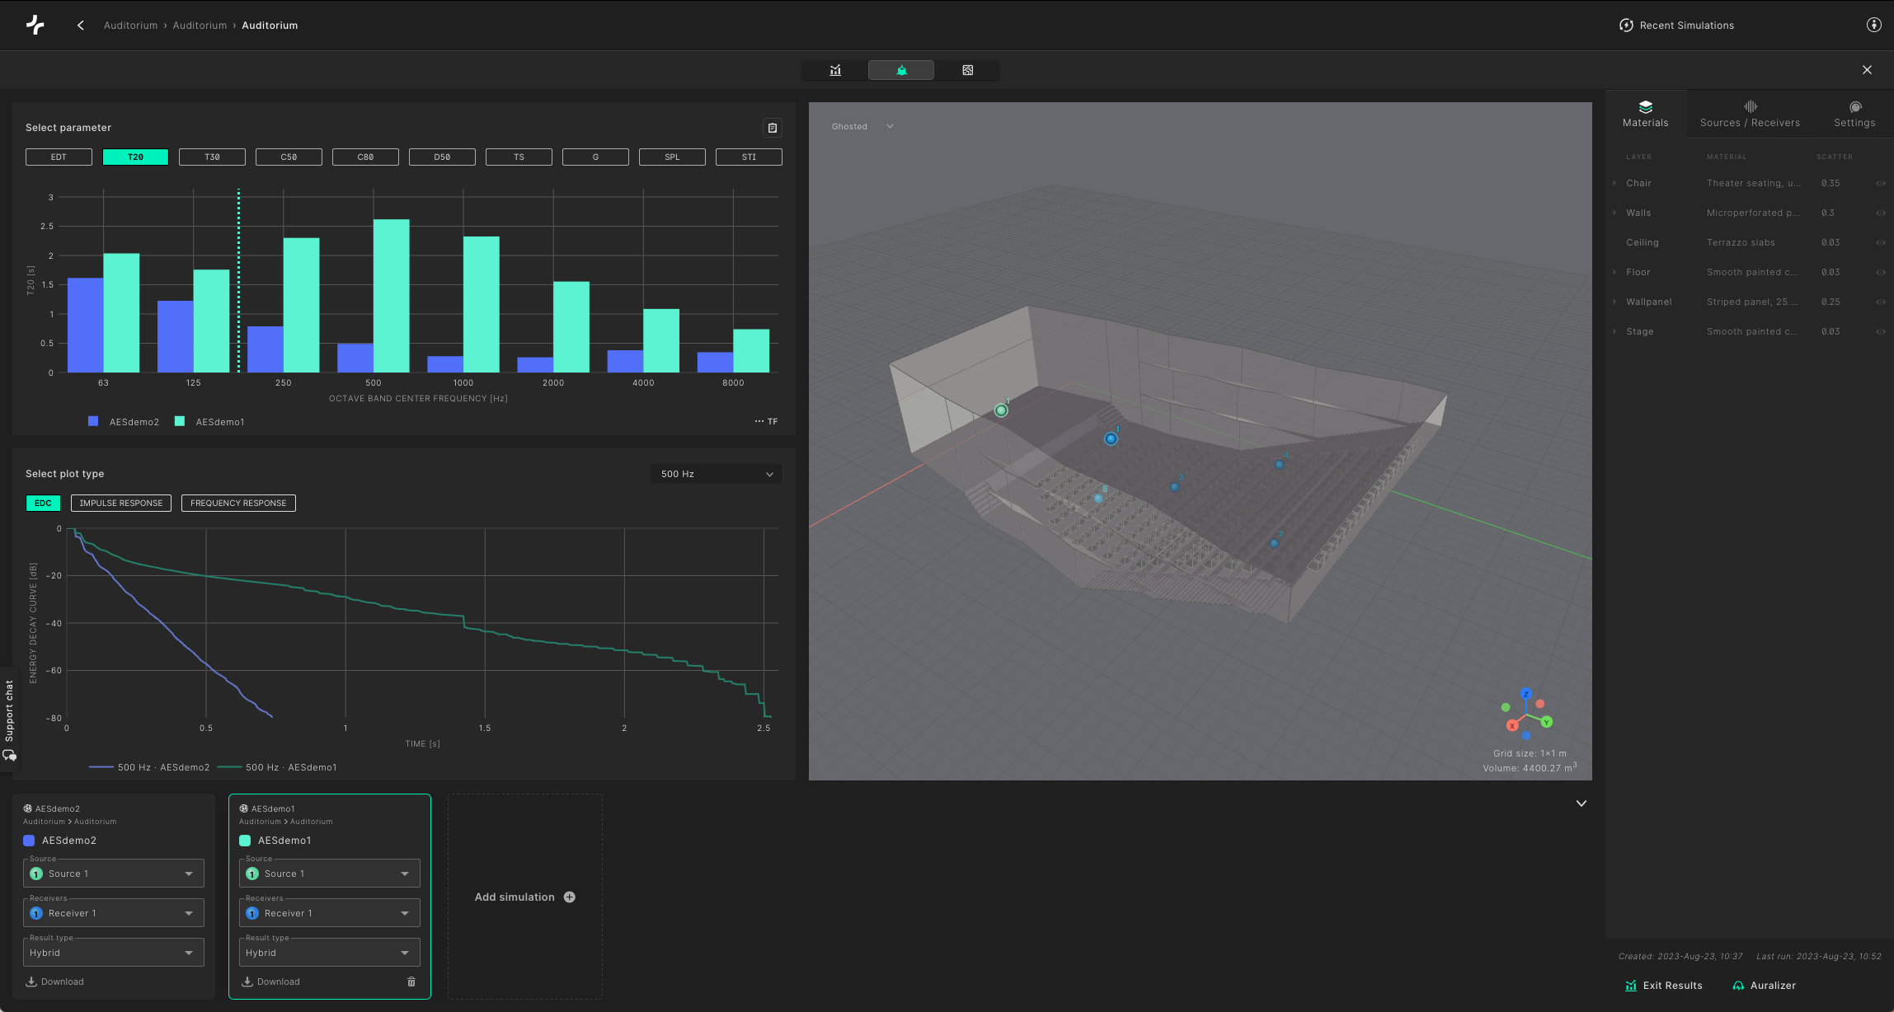
Task: Click the clipboard copy icon beside Select parameter
Action: (x=772, y=128)
